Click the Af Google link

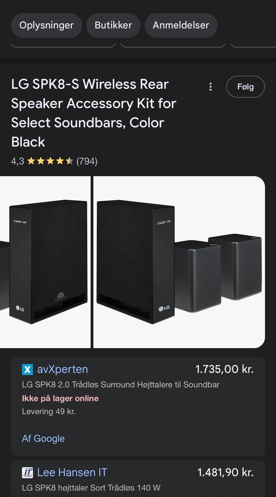coord(43,439)
